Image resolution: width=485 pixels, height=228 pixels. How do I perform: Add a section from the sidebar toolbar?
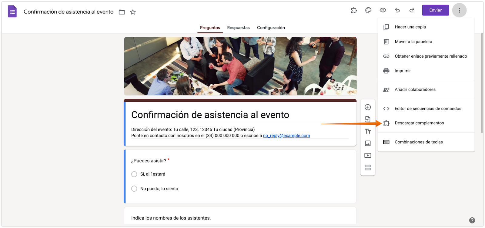pyautogui.click(x=368, y=168)
